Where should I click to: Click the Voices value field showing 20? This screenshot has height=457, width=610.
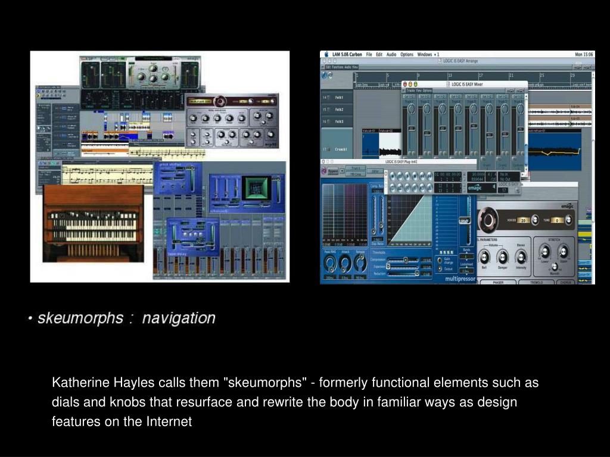pos(524,220)
